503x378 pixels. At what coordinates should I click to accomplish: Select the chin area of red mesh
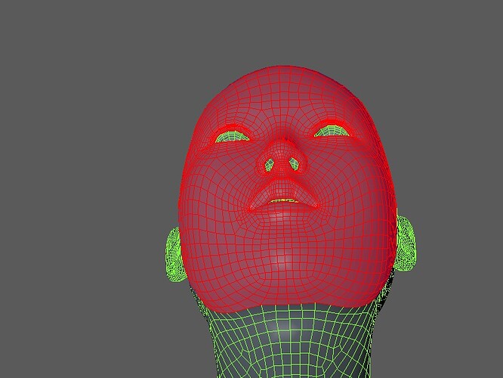coord(282,263)
